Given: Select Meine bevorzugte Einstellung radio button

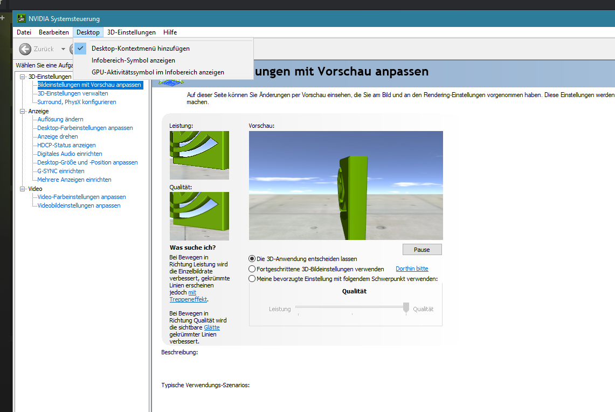Looking at the screenshot, I should 252,279.
